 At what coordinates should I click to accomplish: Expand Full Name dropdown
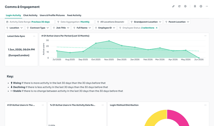point(82,28)
